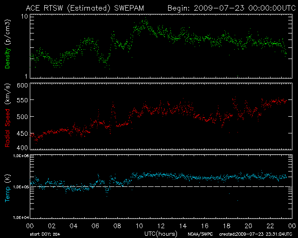Image resolution: width=298 pixels, height=238 pixels.
Task: Click the "10" tick label on density axis
Action: 24,17
